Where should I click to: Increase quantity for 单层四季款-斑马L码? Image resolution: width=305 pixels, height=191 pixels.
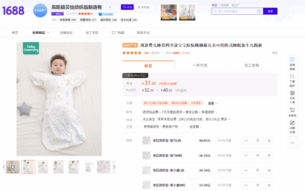pyautogui.click(x=269, y=141)
